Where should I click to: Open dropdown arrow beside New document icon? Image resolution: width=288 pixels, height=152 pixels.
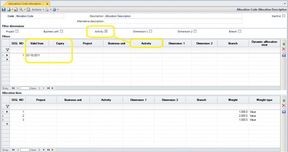(x=12, y=10)
